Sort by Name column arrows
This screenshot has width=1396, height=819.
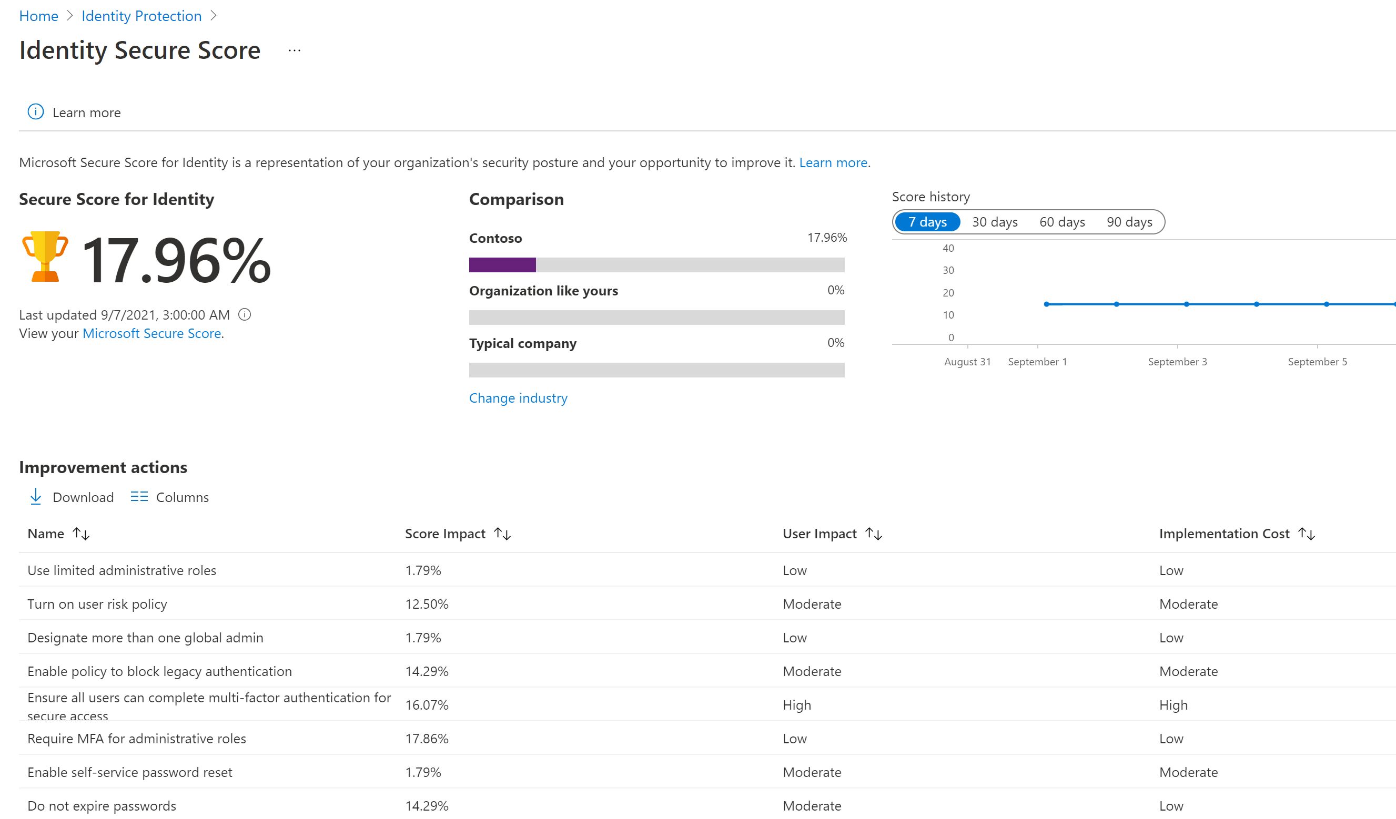(82, 534)
